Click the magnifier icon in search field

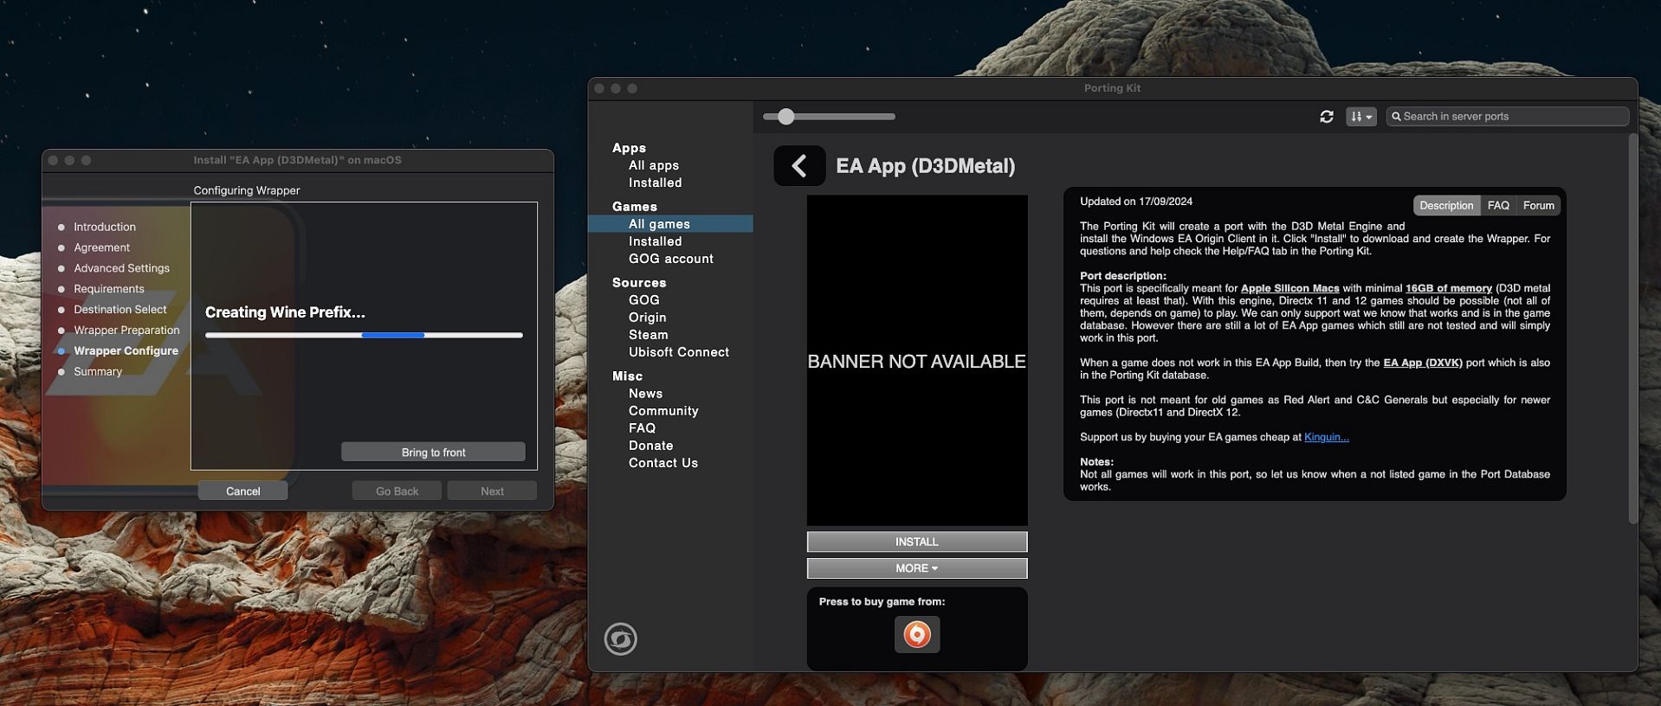click(x=1396, y=116)
